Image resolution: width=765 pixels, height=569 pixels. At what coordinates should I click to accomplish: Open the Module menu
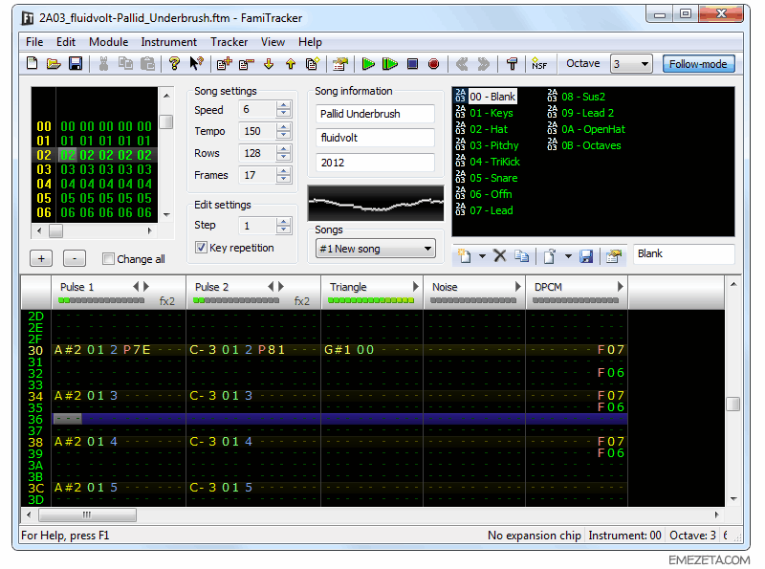coord(108,42)
